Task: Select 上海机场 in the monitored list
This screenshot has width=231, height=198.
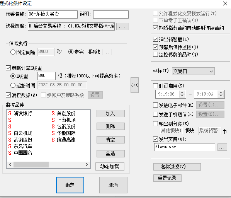Action: [x=66, y=120]
